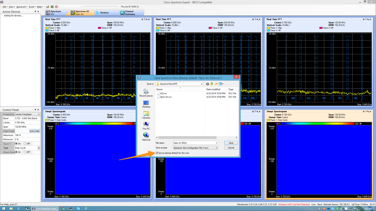Screen dimensions: 376x211
Task: Sort files by the Name column header
Action: click(180, 89)
